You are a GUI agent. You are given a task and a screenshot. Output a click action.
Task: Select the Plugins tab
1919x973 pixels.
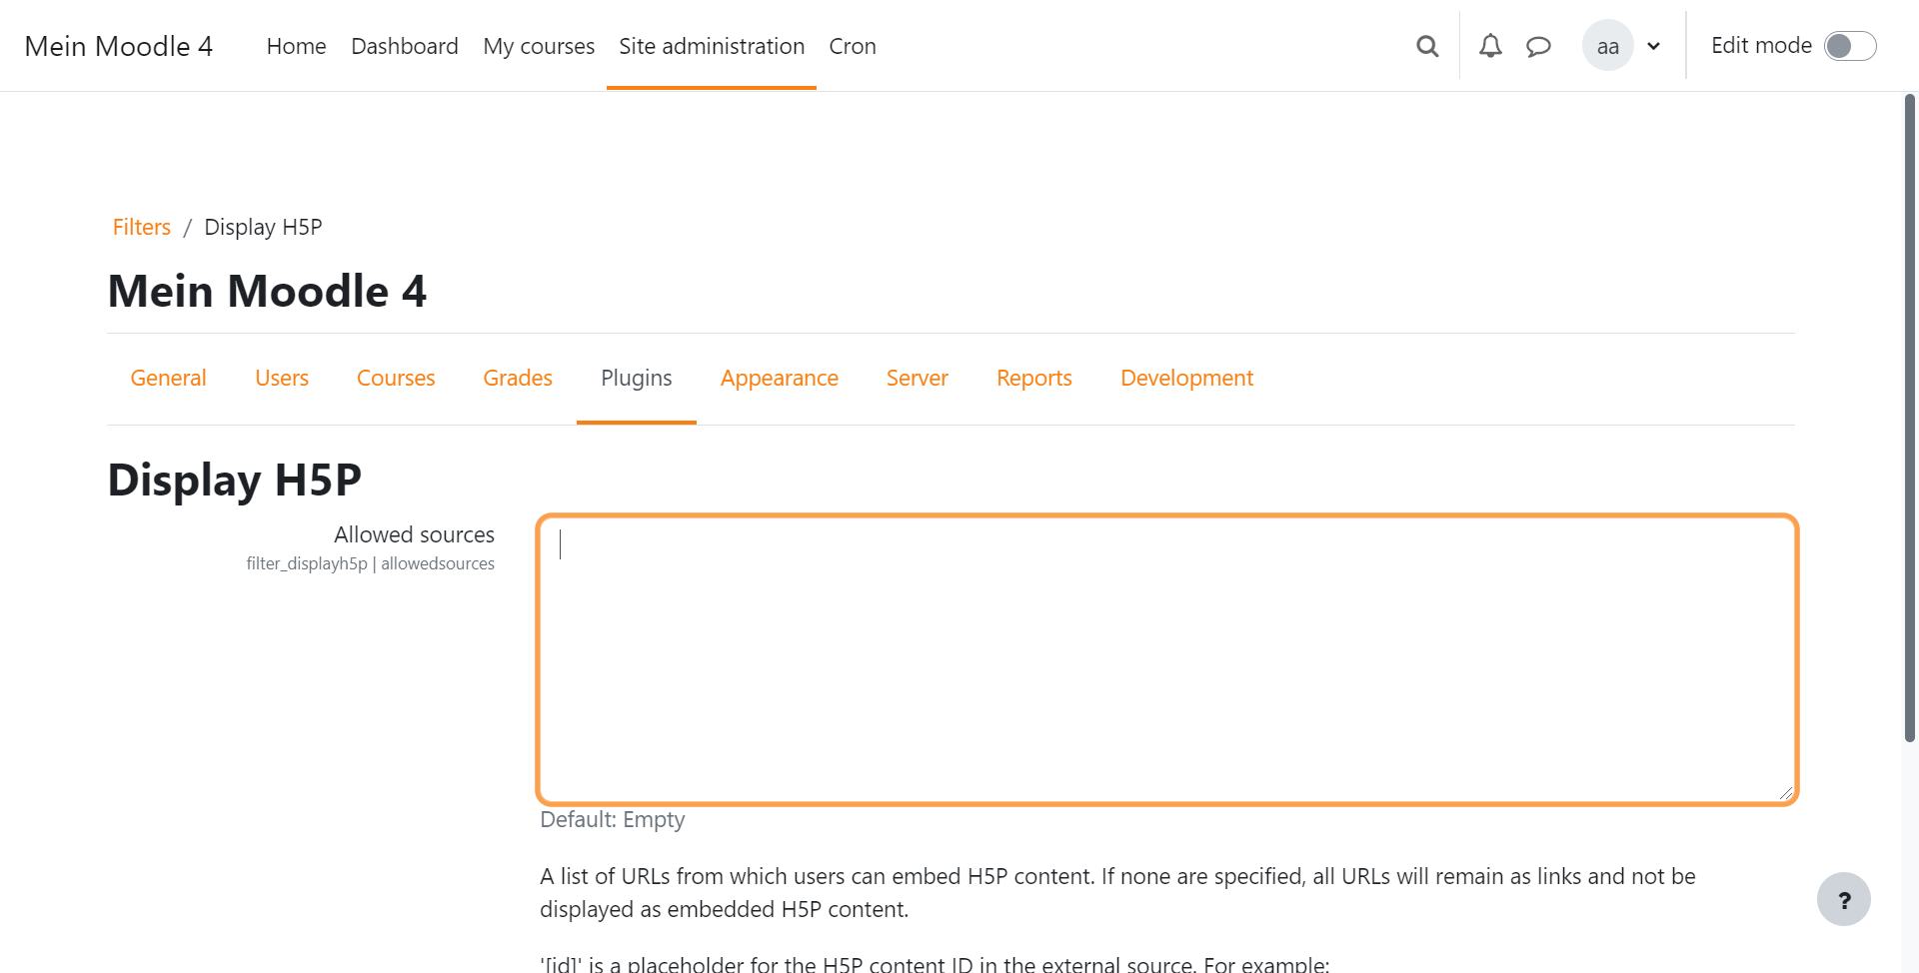(x=637, y=378)
